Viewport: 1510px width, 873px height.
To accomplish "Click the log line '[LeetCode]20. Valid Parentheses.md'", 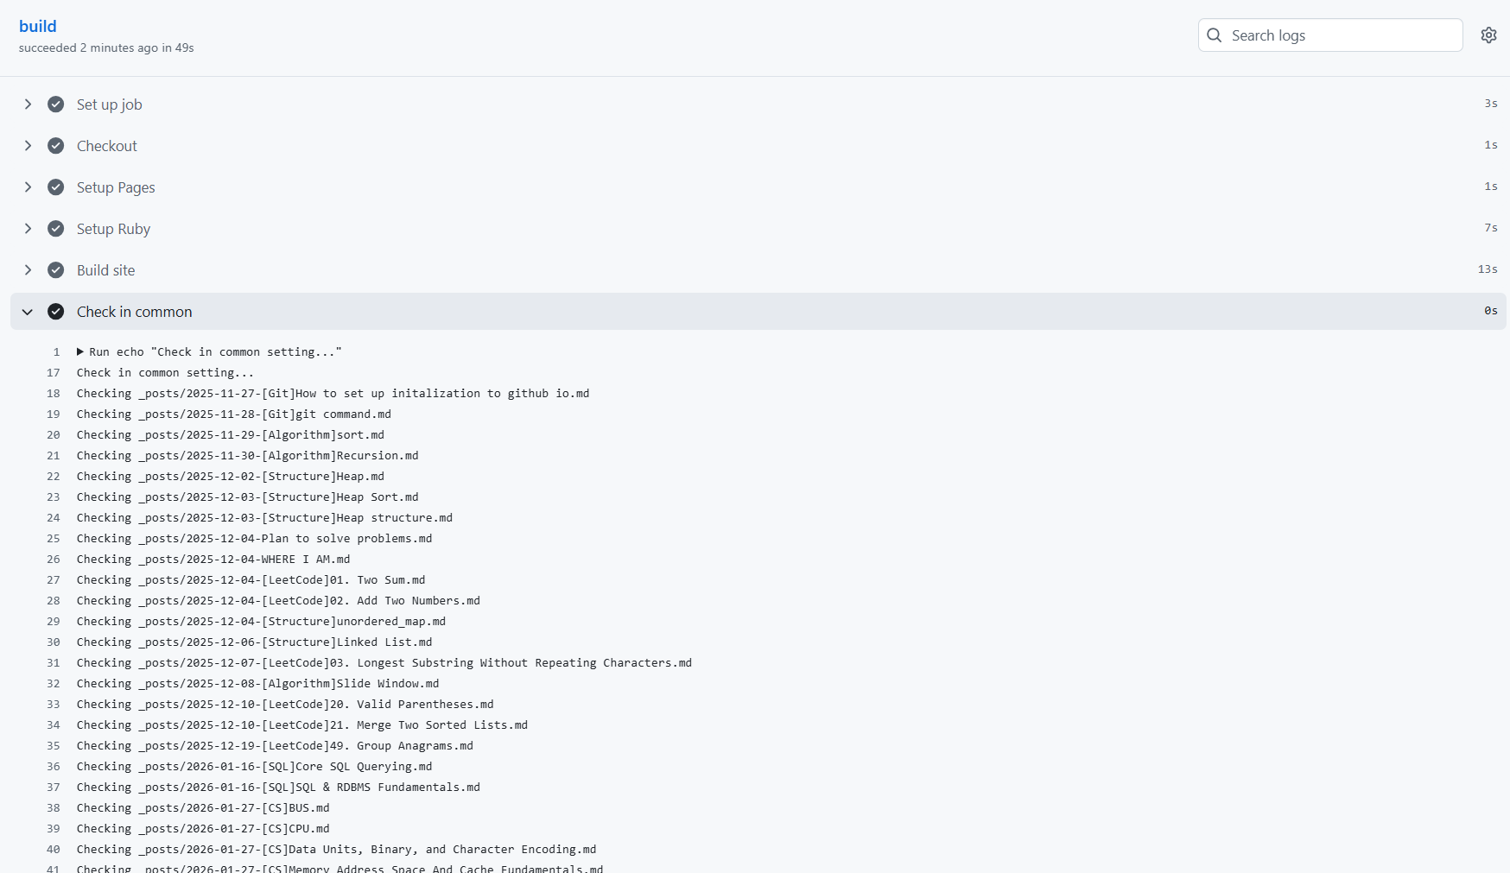I will point(285,705).
